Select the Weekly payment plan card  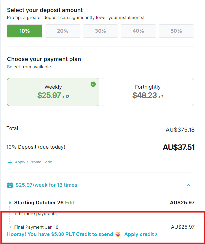(x=53, y=92)
